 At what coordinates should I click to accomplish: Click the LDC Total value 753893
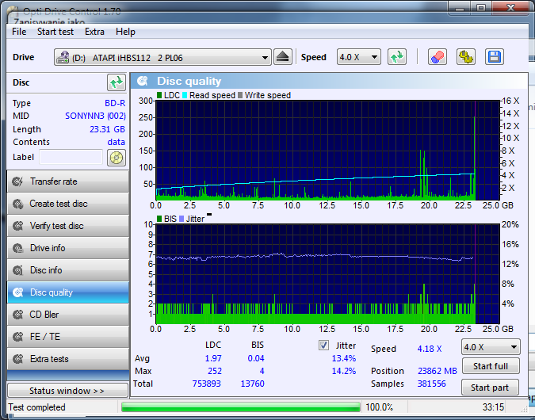point(206,384)
